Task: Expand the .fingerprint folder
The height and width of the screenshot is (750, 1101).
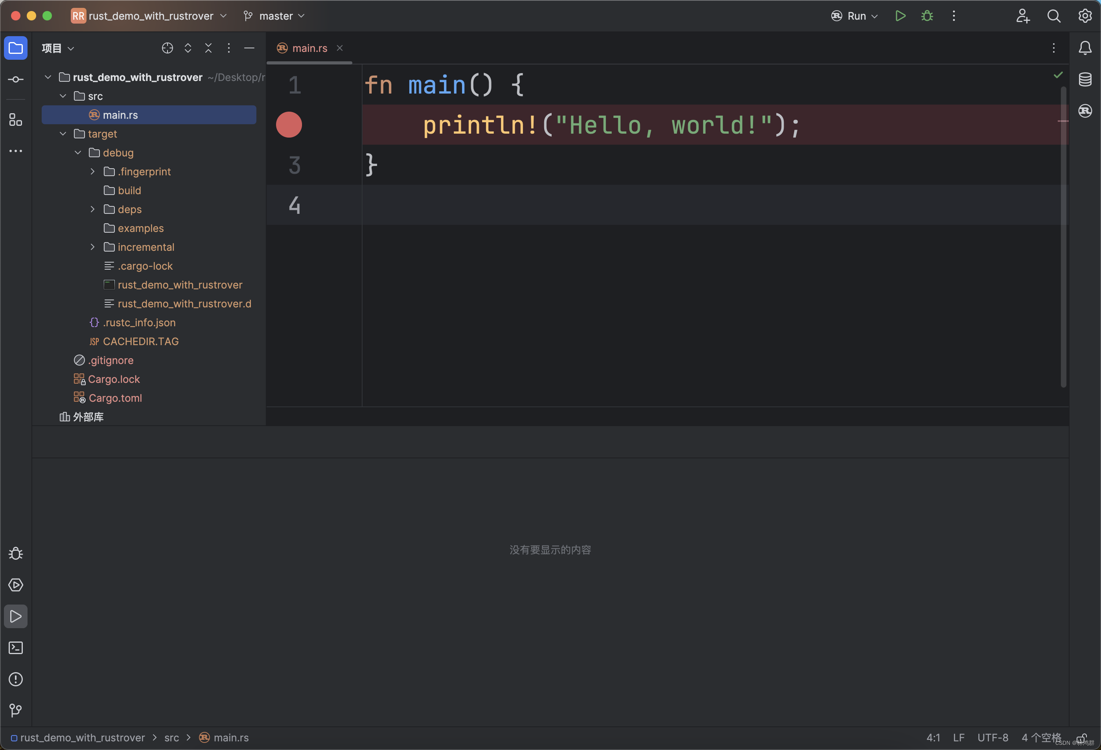Action: coord(93,171)
